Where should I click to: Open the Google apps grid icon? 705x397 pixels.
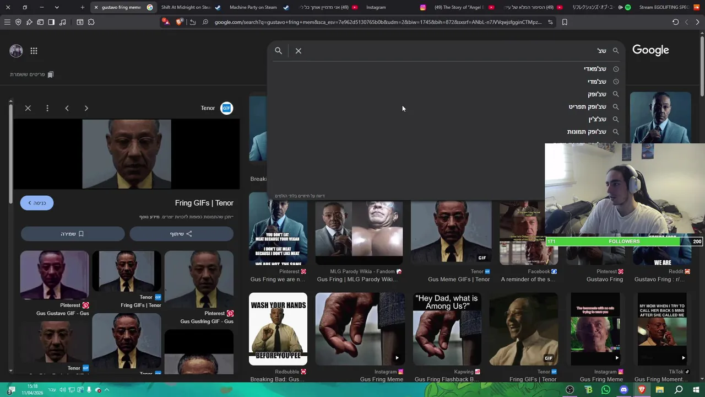click(x=34, y=51)
